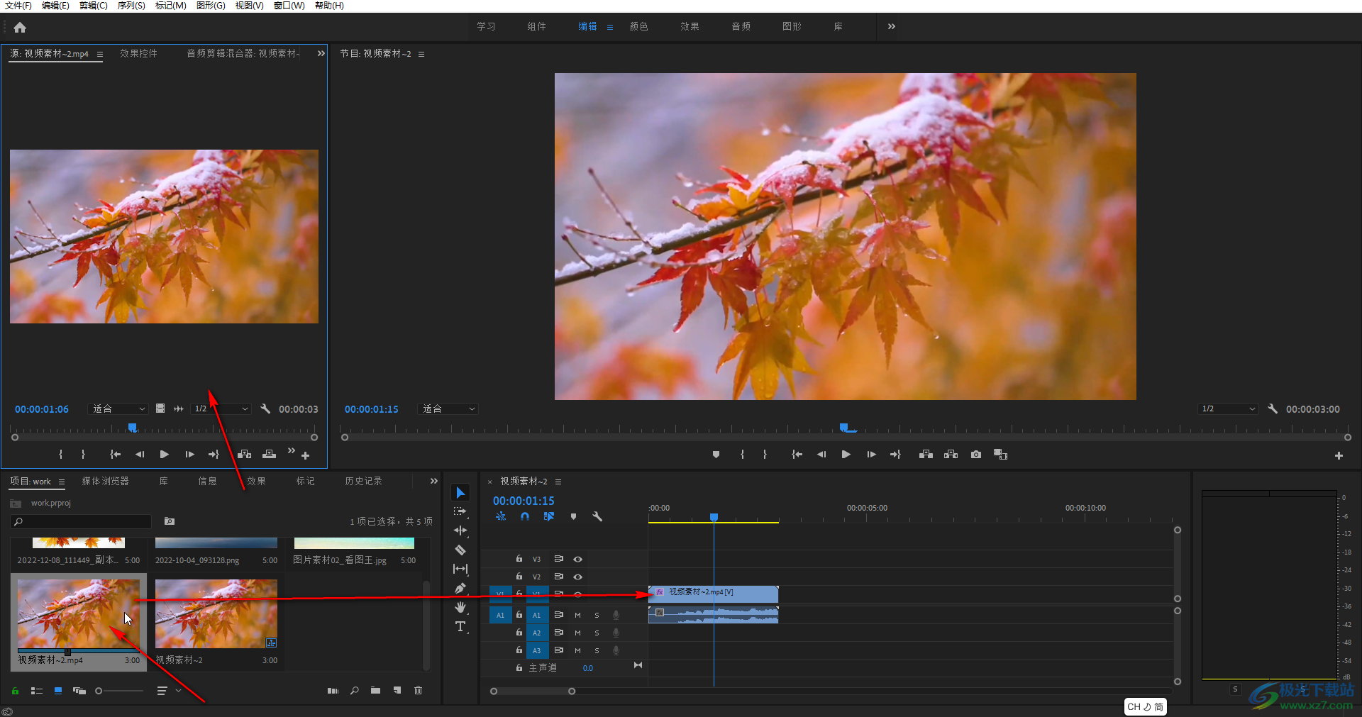
Task: Open Comparison View in Program monitor
Action: (x=1001, y=455)
